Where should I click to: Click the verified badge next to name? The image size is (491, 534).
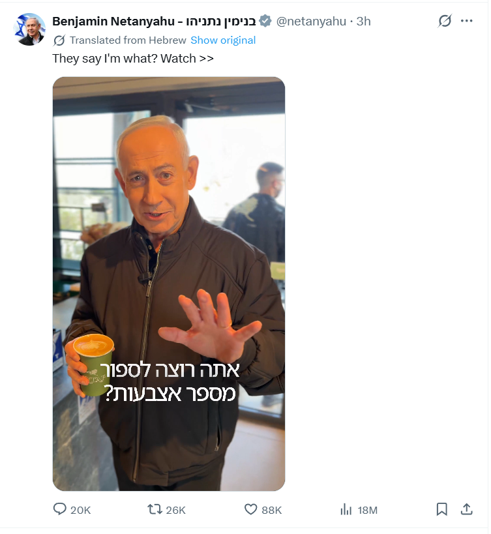[265, 21]
